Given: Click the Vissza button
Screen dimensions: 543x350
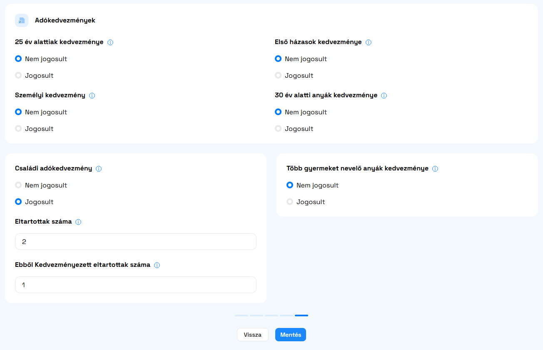Looking at the screenshot, I should [253, 335].
